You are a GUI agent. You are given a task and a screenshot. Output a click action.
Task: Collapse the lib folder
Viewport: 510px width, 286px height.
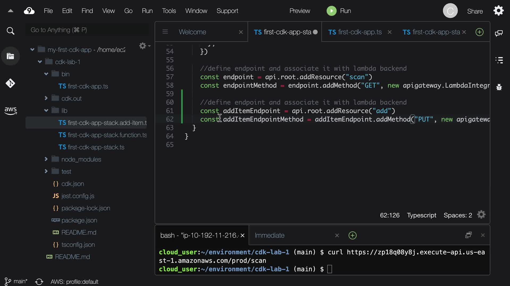pos(46,110)
